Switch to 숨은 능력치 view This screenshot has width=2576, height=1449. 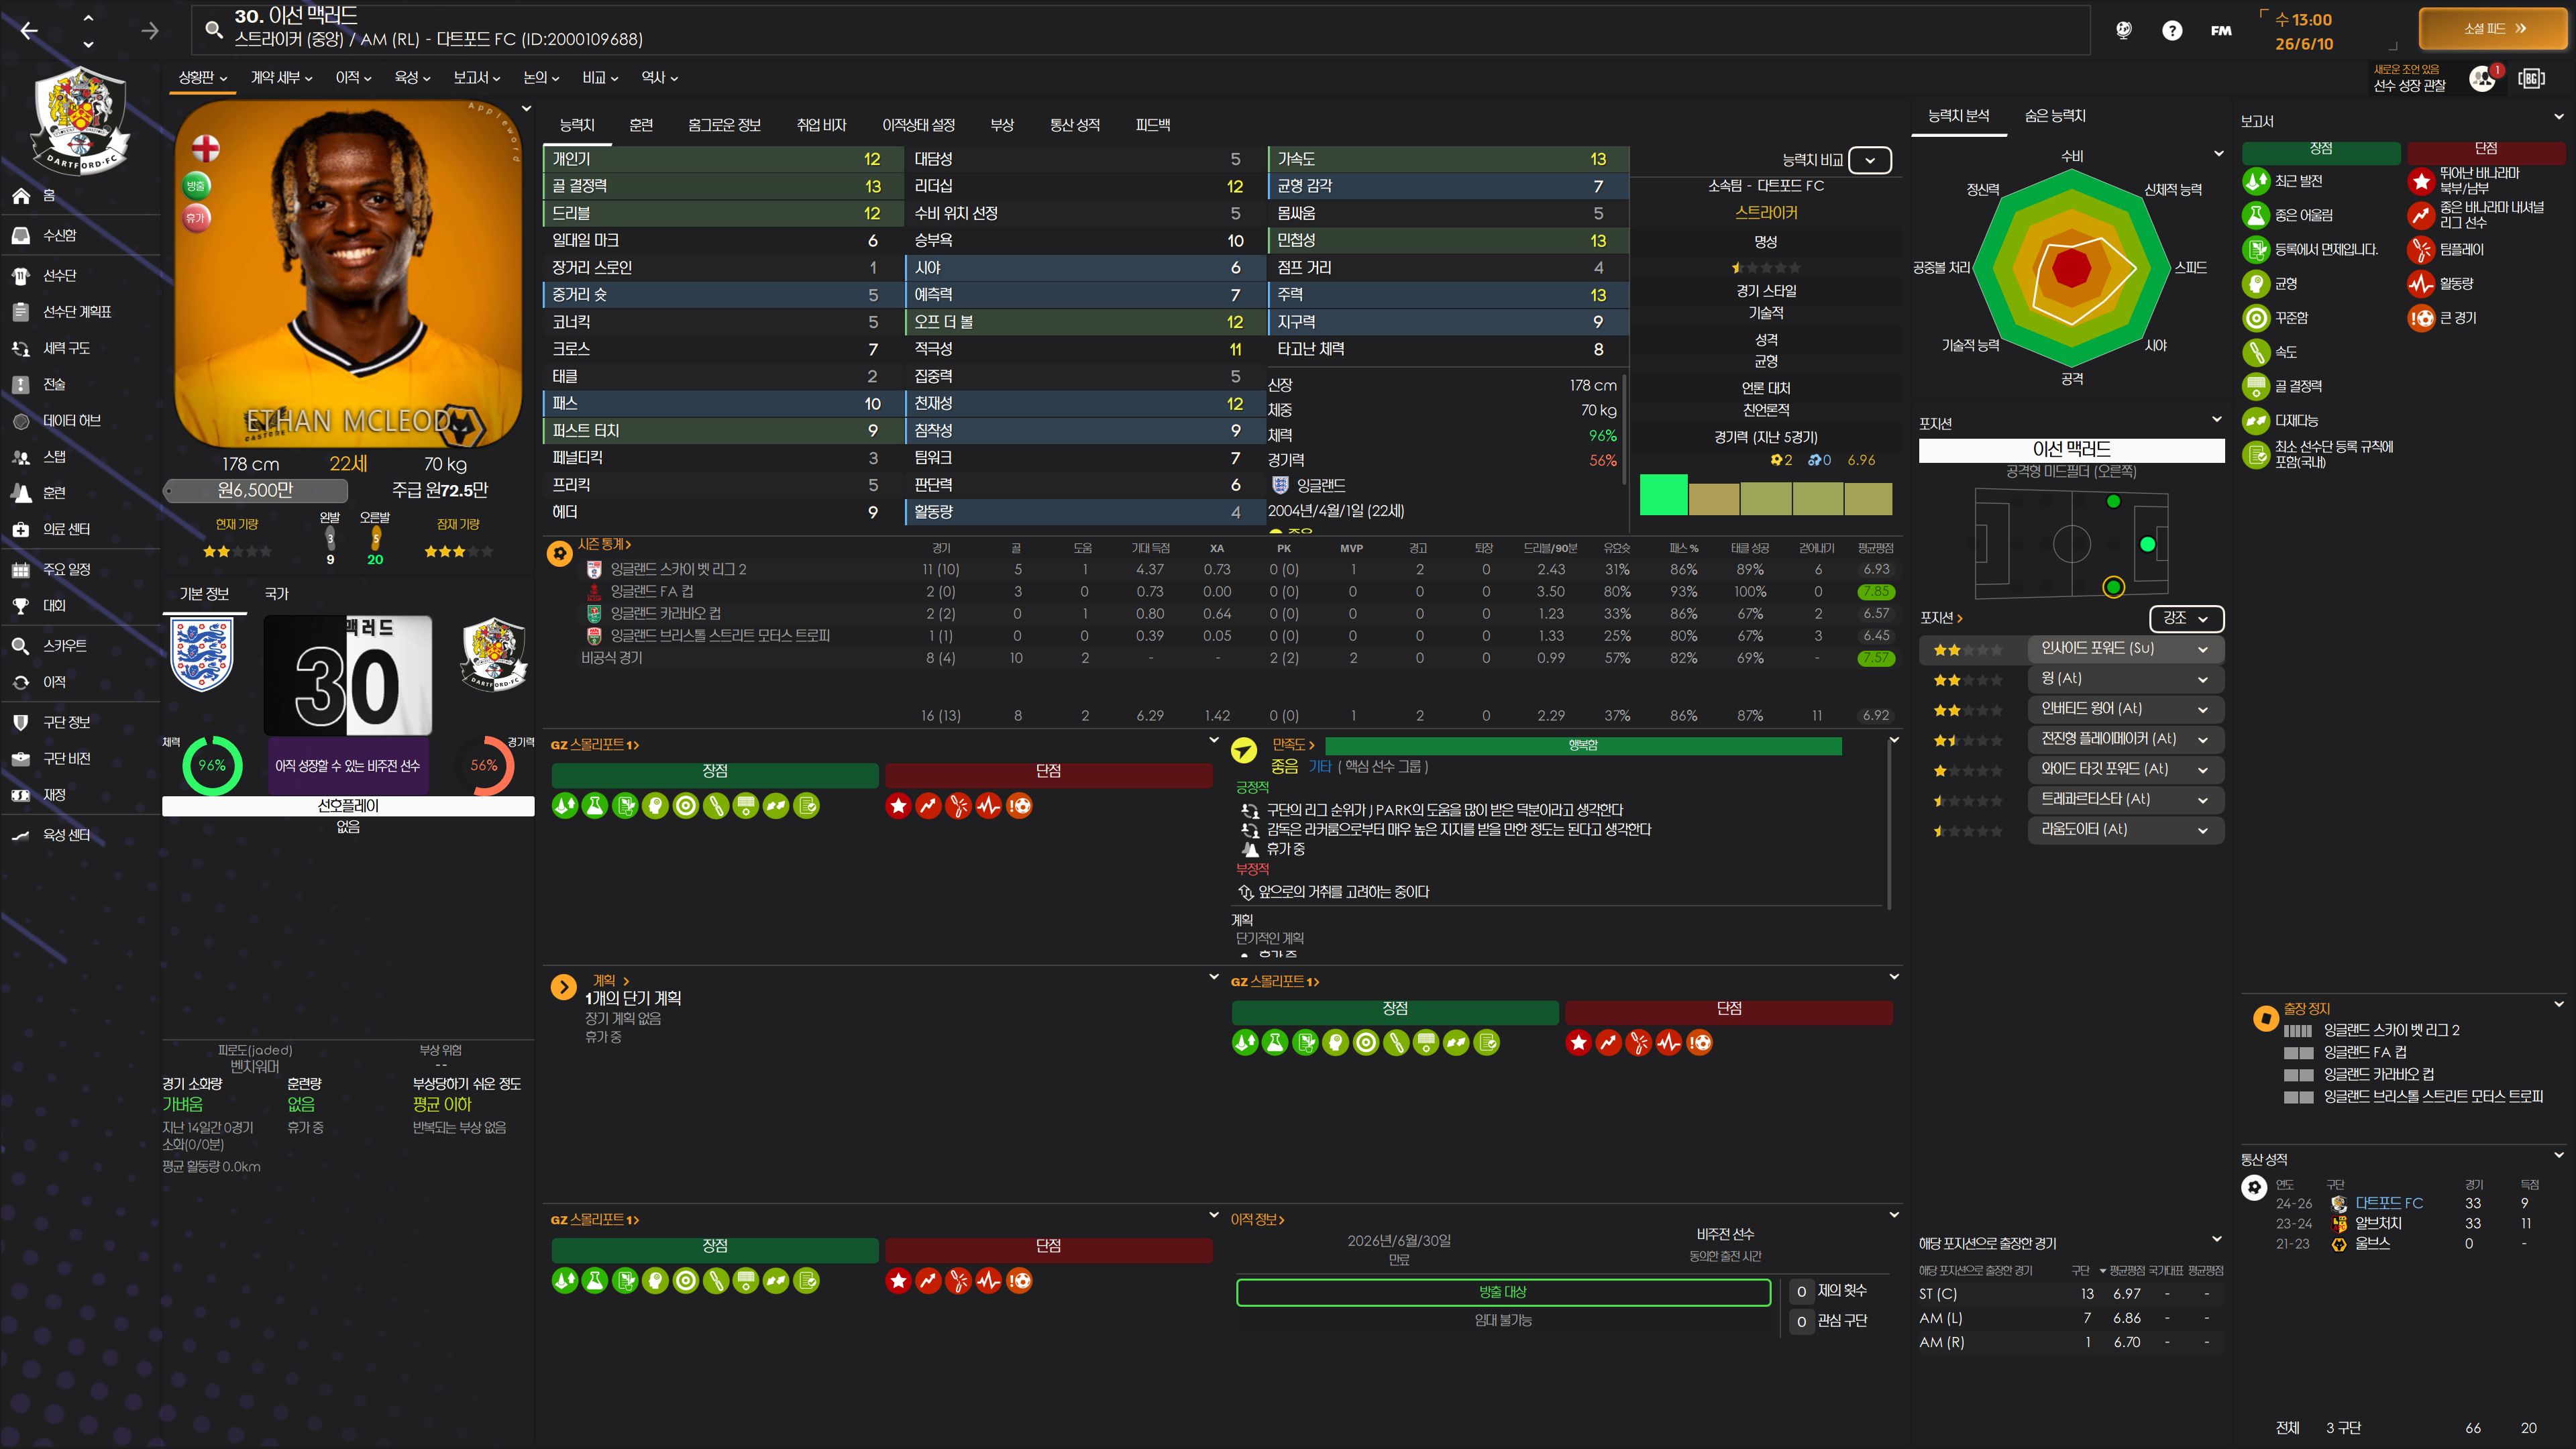[2055, 116]
